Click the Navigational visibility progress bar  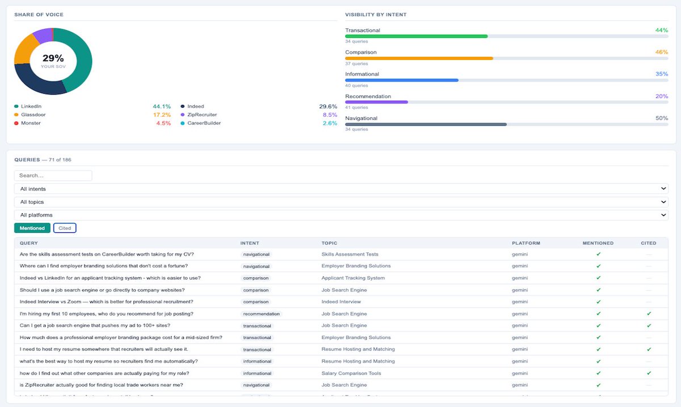click(x=507, y=124)
